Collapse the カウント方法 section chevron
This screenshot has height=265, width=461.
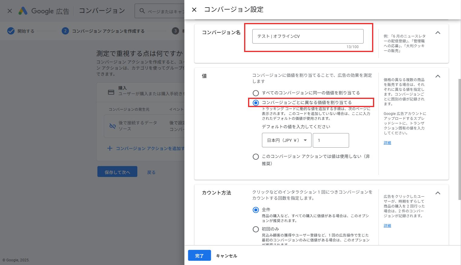pos(438,193)
